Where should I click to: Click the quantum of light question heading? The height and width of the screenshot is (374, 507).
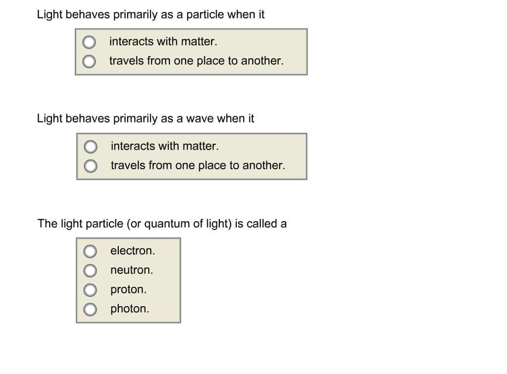(162, 224)
